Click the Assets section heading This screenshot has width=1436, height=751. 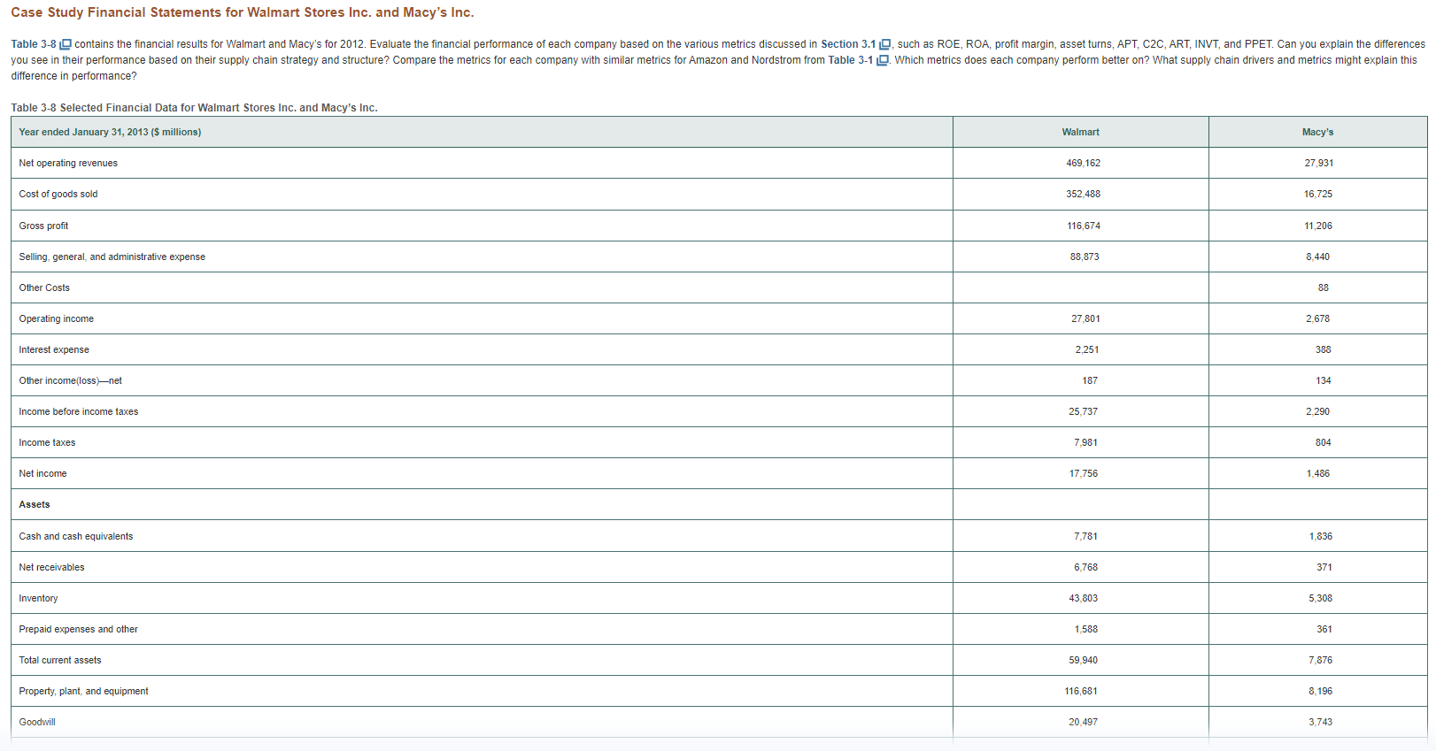35,504
